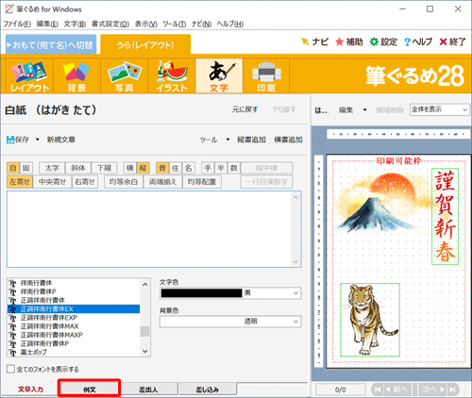Select 右寄せ right alignment

point(85,182)
